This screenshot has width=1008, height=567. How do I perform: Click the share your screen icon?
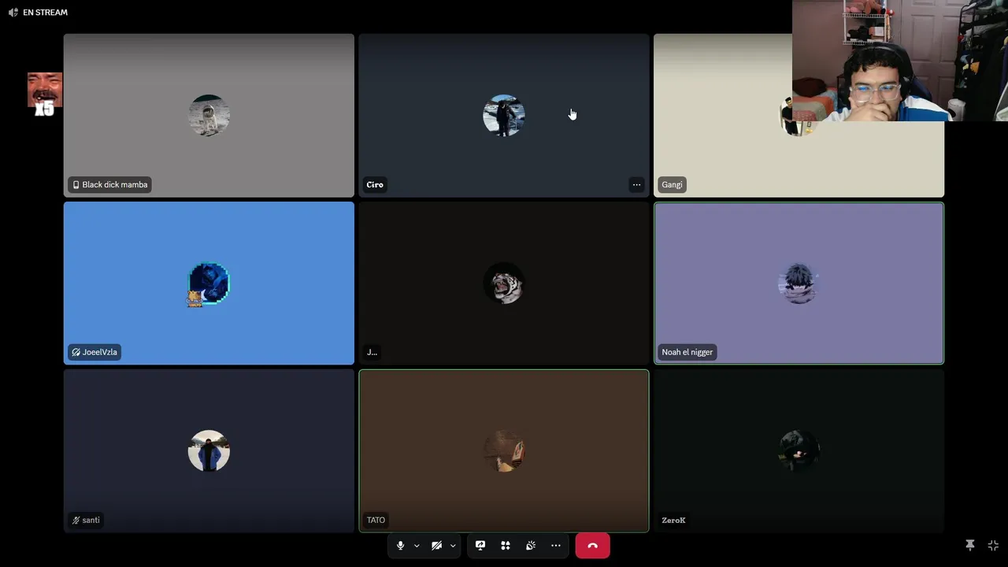coord(480,546)
